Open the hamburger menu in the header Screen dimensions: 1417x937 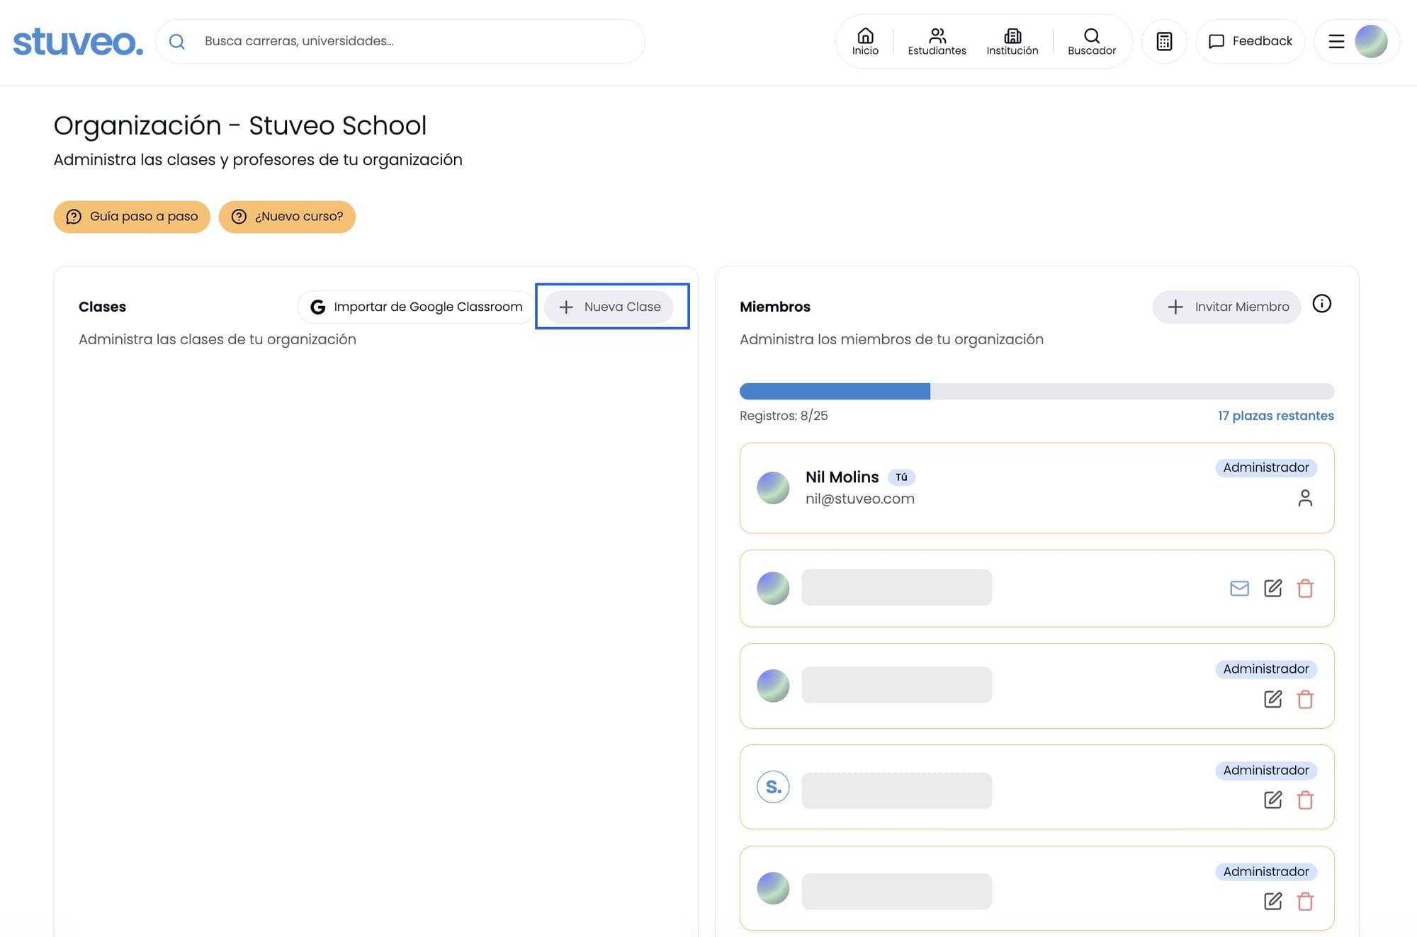click(1336, 41)
